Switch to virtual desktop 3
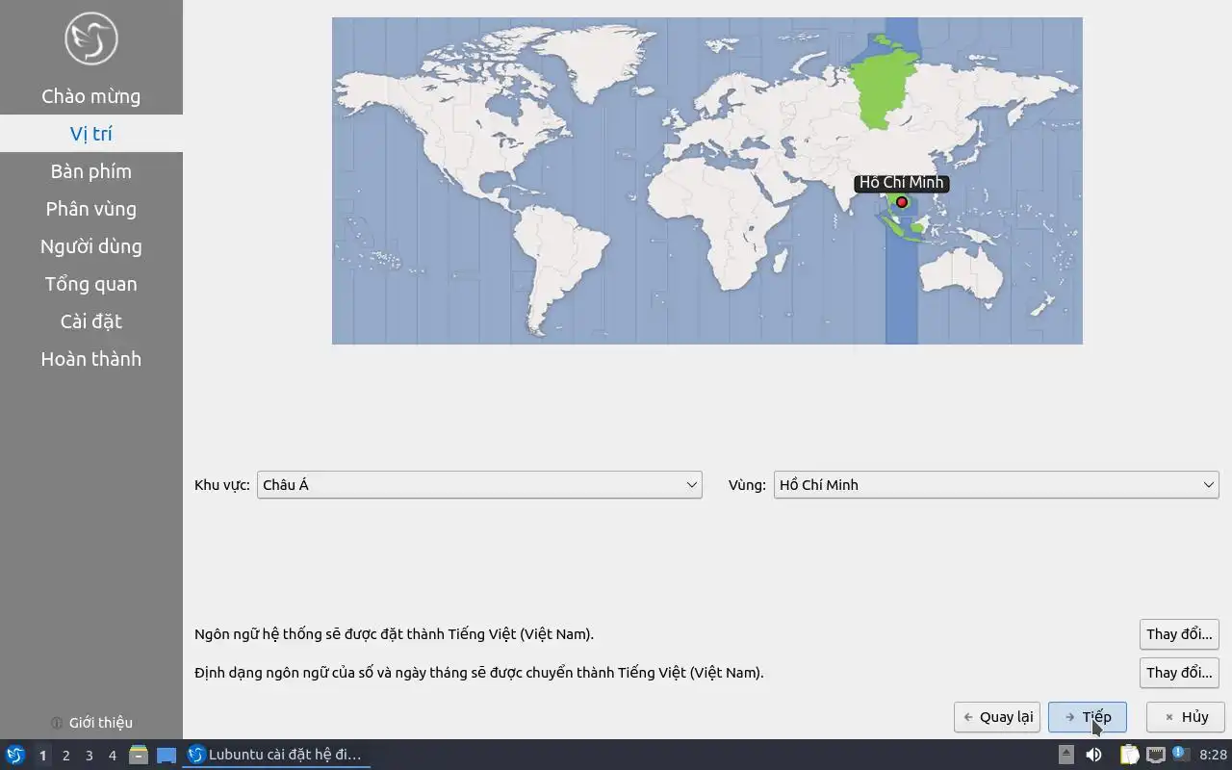1232x770 pixels. (x=89, y=756)
